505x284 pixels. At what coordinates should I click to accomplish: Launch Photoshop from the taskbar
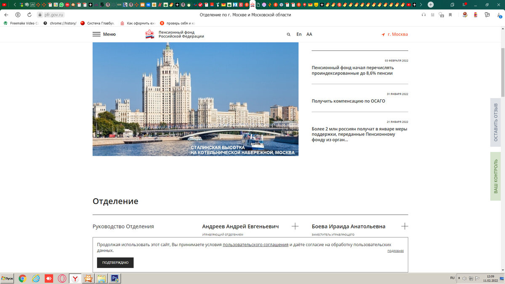114,278
